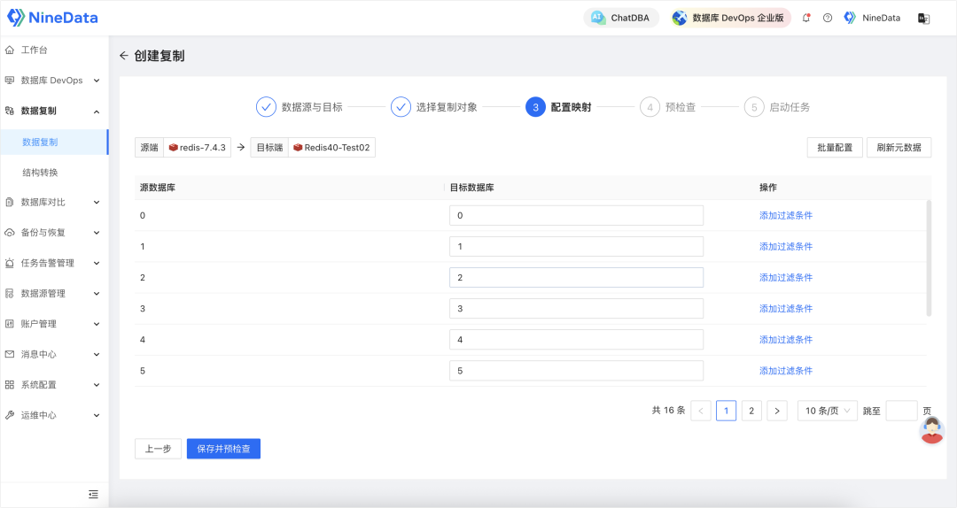The height and width of the screenshot is (508, 957).
Task: Click the 批量配置 button
Action: coord(835,148)
